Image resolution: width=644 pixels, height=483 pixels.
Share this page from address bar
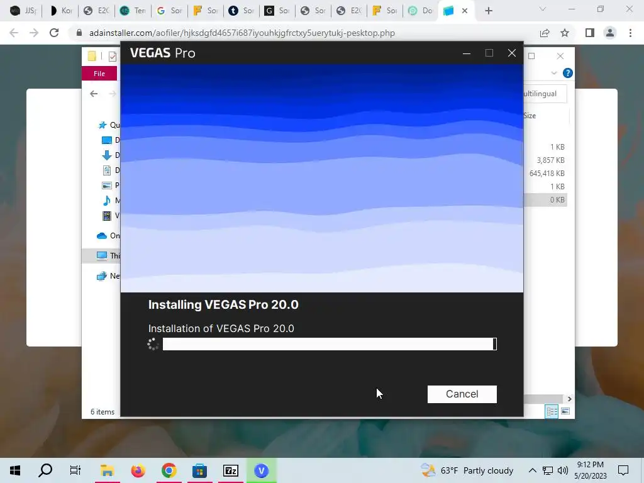tap(545, 33)
